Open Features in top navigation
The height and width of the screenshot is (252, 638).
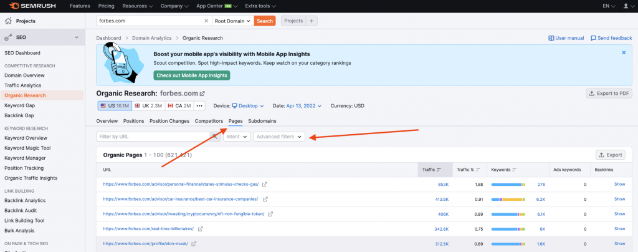[80, 6]
